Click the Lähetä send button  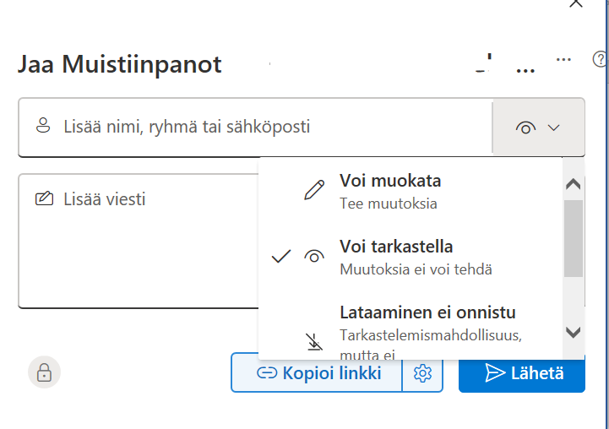(x=522, y=373)
